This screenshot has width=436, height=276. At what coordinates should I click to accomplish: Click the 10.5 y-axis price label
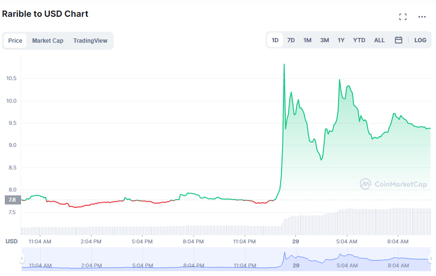(x=12, y=78)
